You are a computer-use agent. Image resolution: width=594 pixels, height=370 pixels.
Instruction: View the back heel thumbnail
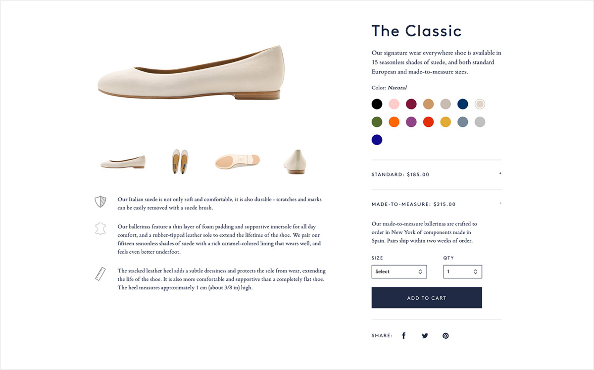point(295,161)
